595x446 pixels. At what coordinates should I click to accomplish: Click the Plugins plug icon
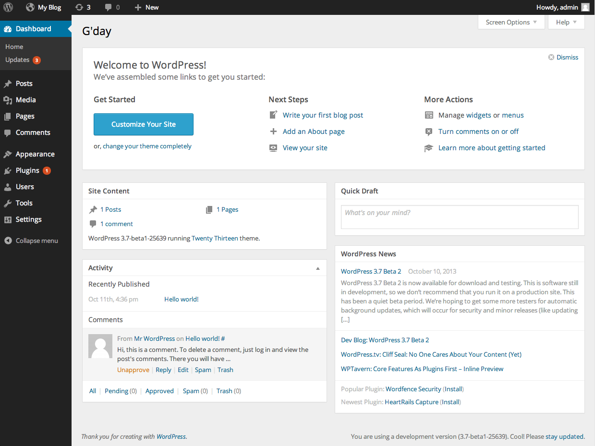click(x=8, y=170)
